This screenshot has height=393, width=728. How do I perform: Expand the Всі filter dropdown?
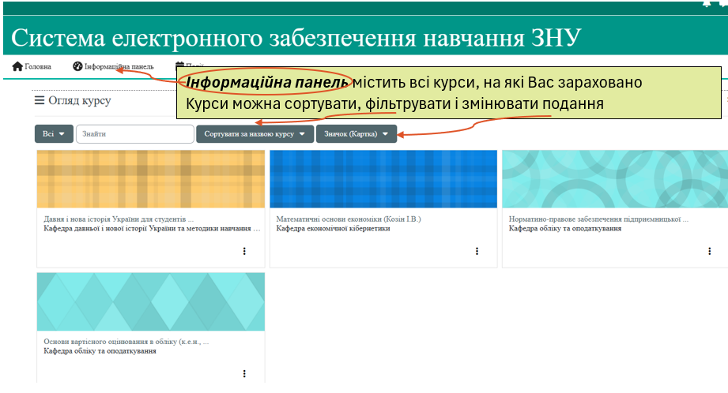tap(53, 134)
